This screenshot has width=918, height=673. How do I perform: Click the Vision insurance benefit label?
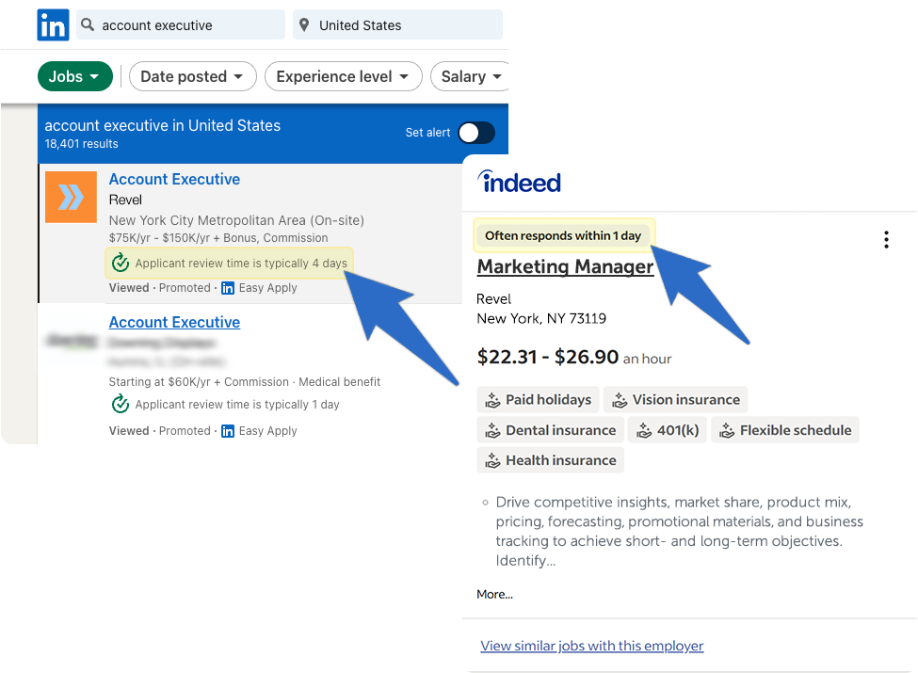[x=686, y=400]
